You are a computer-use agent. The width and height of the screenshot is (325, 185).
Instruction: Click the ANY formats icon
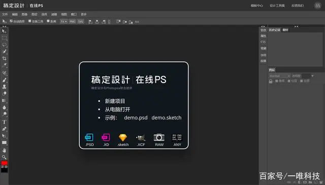coord(177,138)
